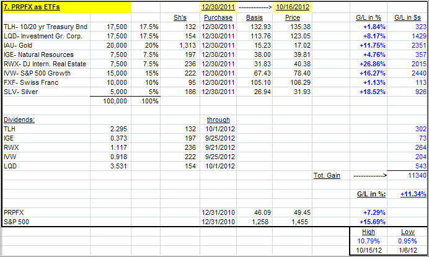
Task: Select the 302 dividend dollars for TLH
Action: [x=421, y=129]
